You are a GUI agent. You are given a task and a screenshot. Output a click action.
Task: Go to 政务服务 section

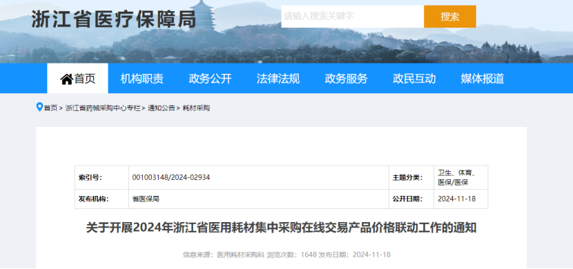click(x=346, y=79)
